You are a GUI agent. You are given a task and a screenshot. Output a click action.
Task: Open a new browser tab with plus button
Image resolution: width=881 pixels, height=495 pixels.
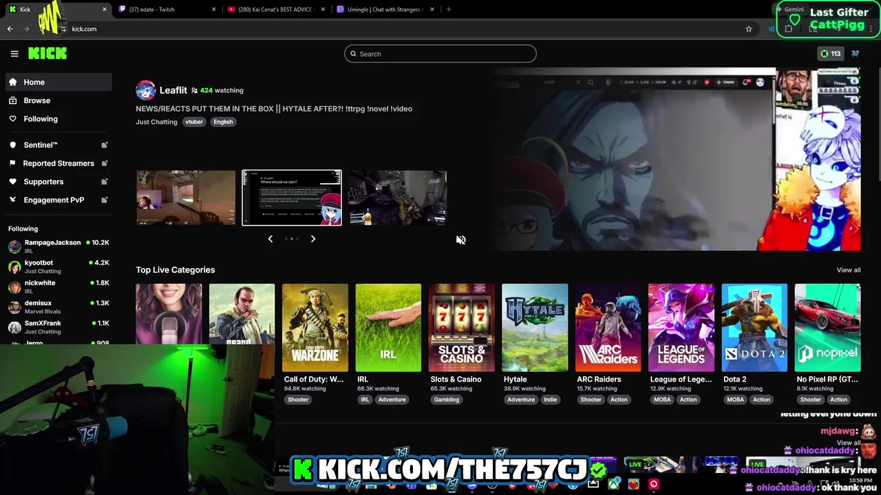tap(449, 10)
